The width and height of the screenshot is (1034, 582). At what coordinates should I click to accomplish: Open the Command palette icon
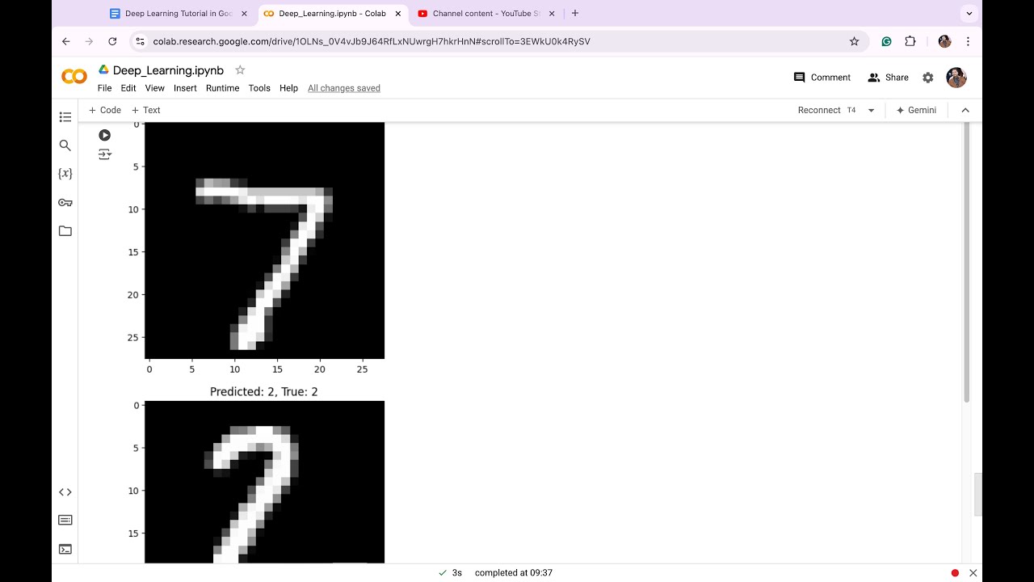pyautogui.click(x=65, y=521)
